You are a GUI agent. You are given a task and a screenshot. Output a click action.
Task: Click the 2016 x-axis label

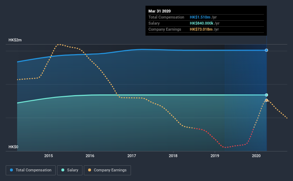tap(90, 156)
